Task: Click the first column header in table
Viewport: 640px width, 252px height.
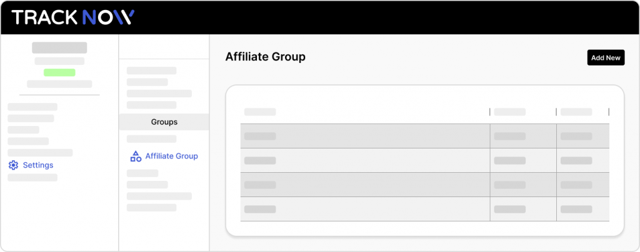Action: pos(260,112)
